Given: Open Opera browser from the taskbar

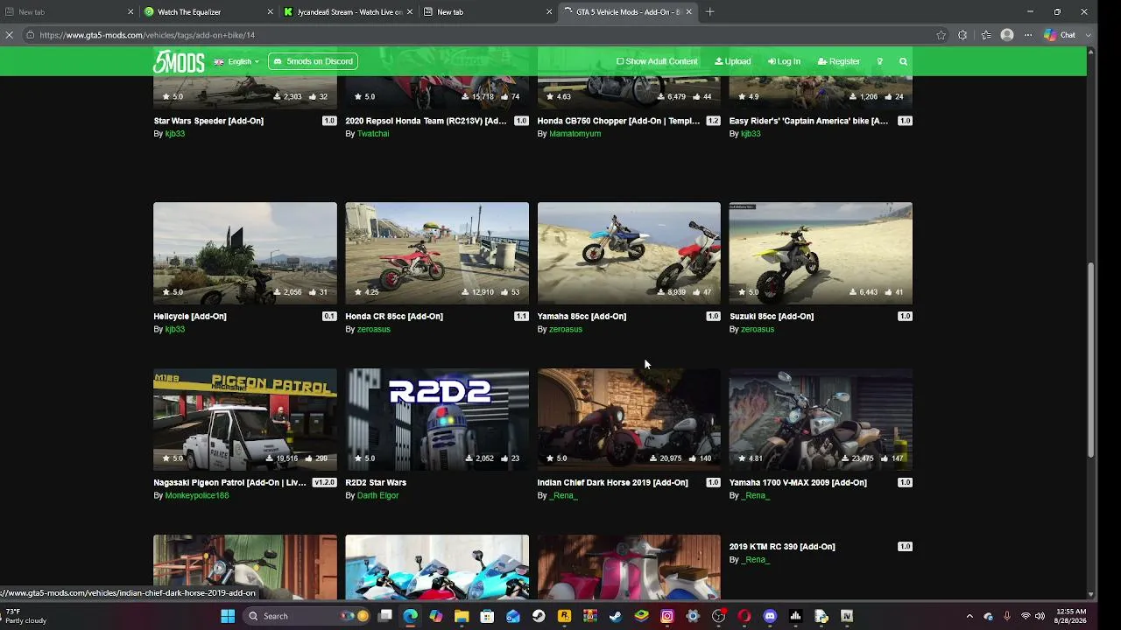Looking at the screenshot, I should pos(744,616).
